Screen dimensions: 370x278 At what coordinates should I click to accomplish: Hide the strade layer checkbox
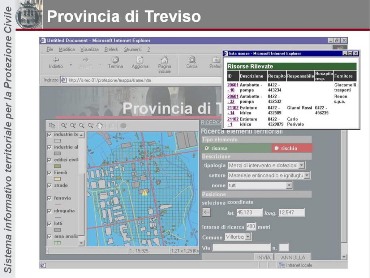point(49,186)
